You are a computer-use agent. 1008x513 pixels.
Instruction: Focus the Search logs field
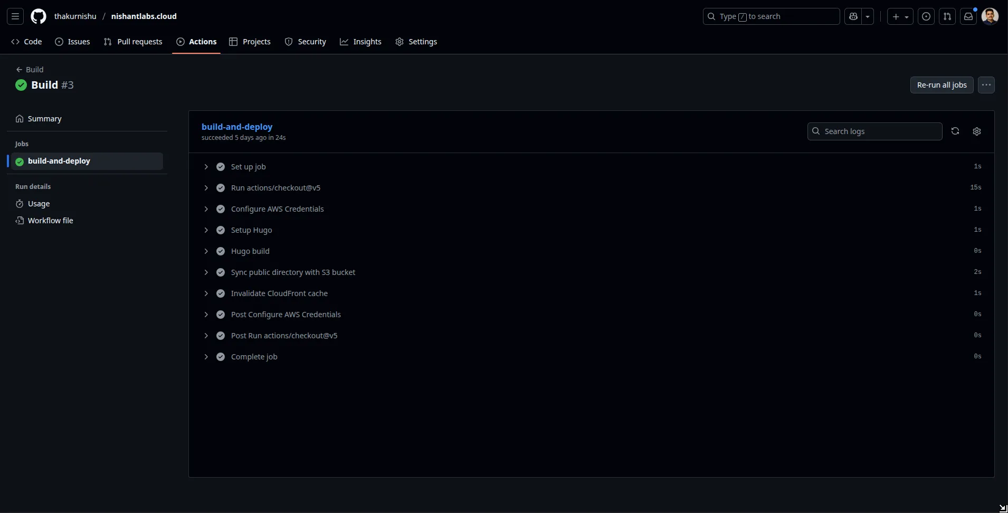(880, 131)
